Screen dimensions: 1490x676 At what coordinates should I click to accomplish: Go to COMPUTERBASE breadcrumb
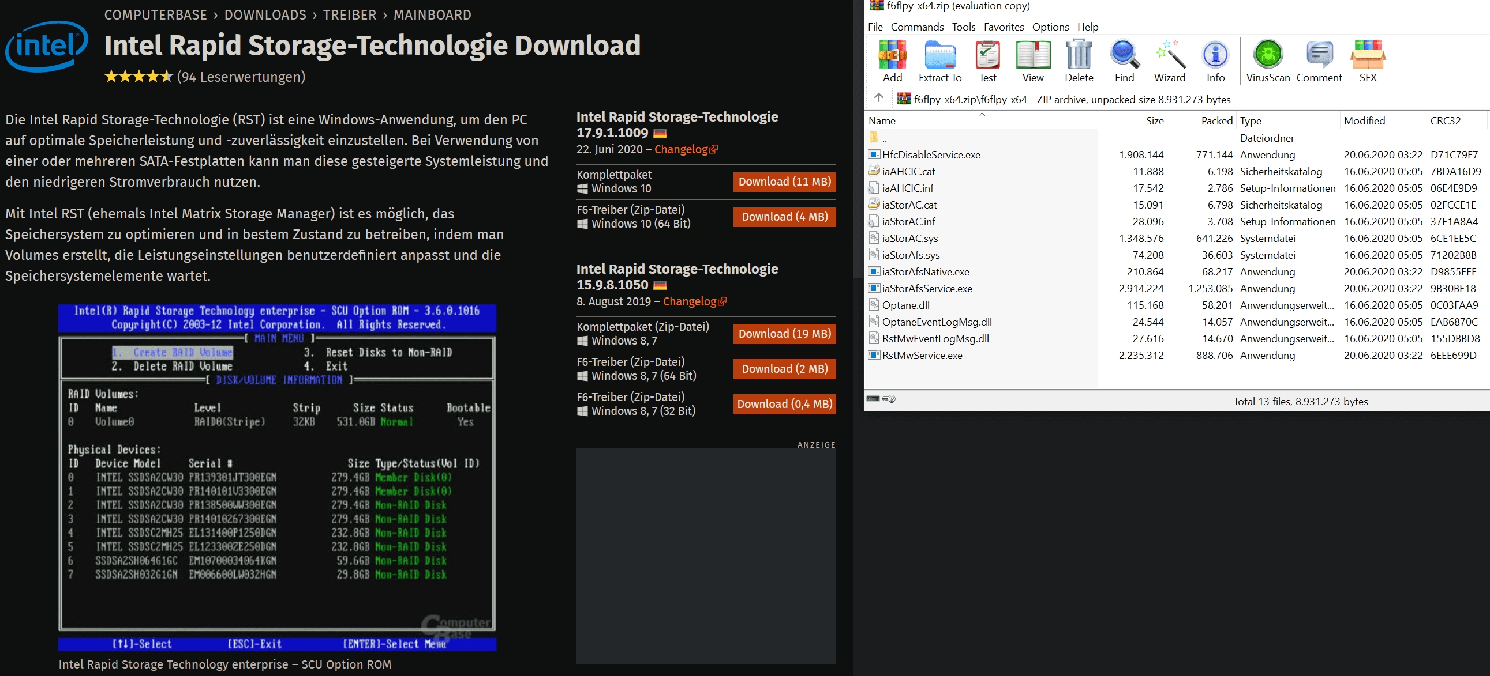tap(155, 15)
